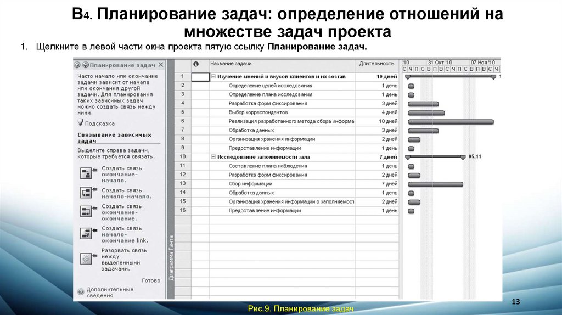562x315 pixels.
Task: Click the 7 дней duration of Сбор информации
Action: 390,184
